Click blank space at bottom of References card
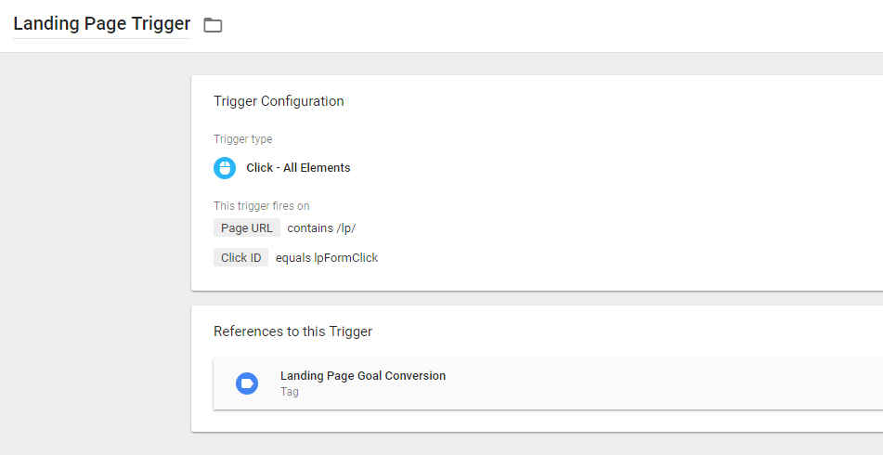The width and height of the screenshot is (883, 455). (535, 421)
